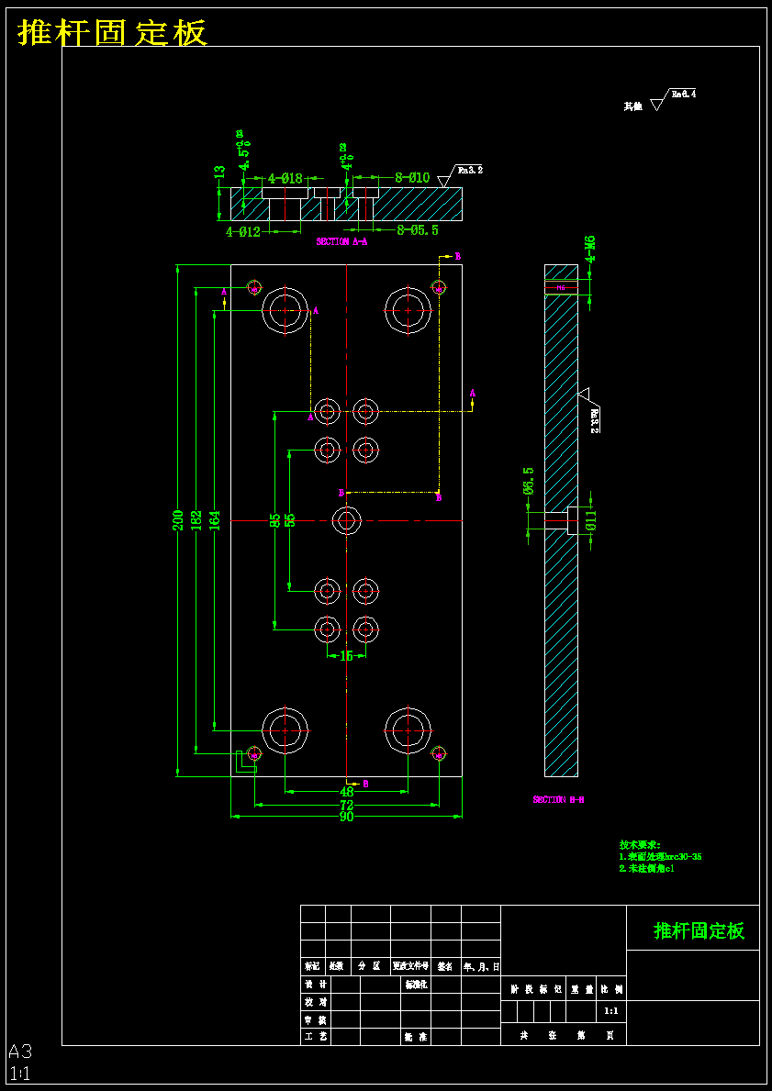
Task: Click the 设计 row label
Action: tap(316, 985)
